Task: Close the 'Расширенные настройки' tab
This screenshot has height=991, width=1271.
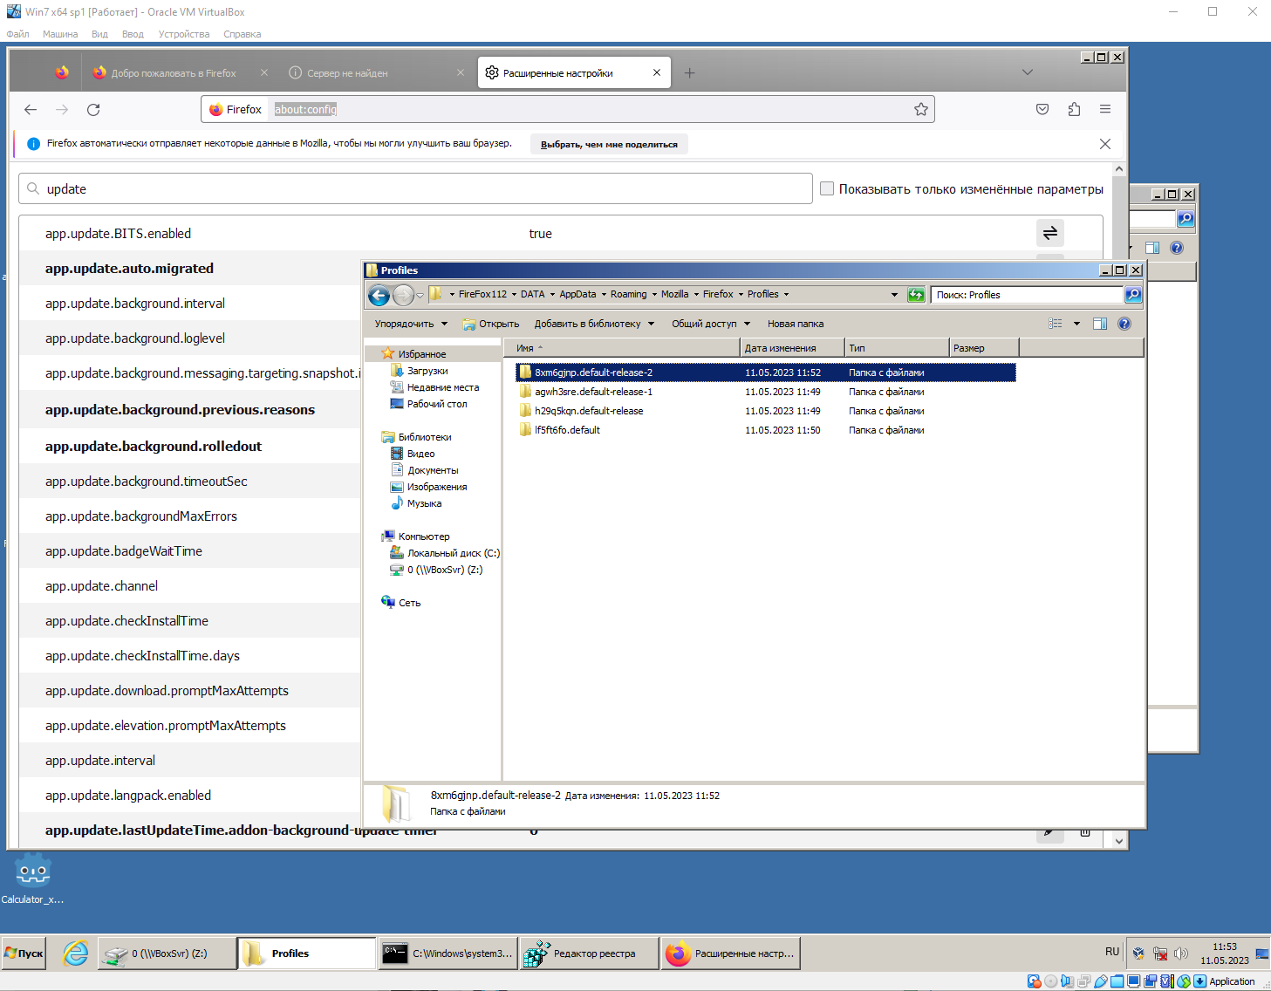Action: coord(657,73)
